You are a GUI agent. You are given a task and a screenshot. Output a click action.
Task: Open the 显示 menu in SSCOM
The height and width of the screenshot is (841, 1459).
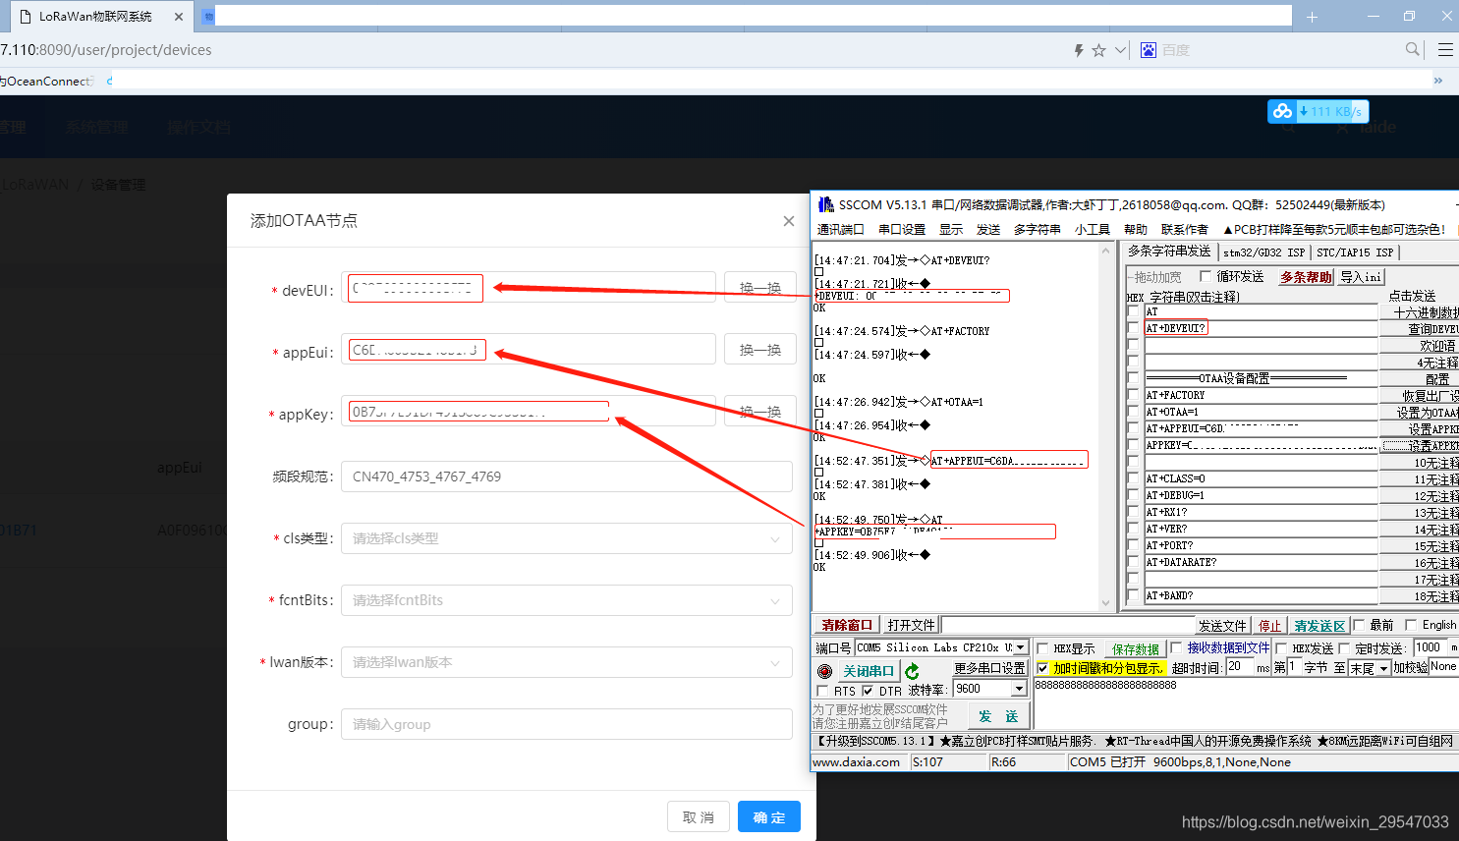(x=951, y=229)
